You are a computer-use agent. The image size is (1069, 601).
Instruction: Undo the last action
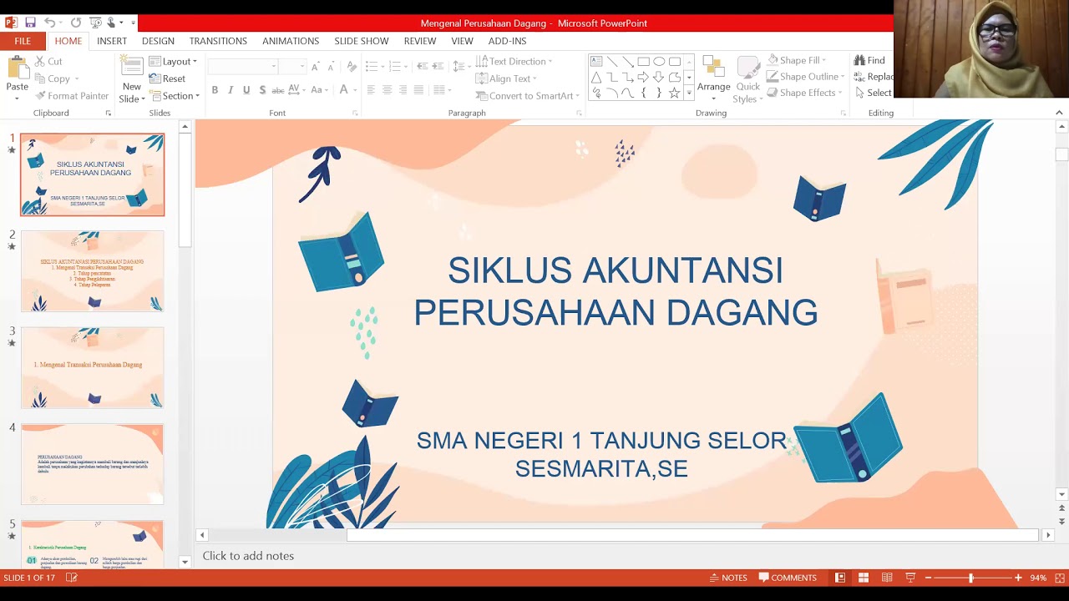tap(49, 23)
